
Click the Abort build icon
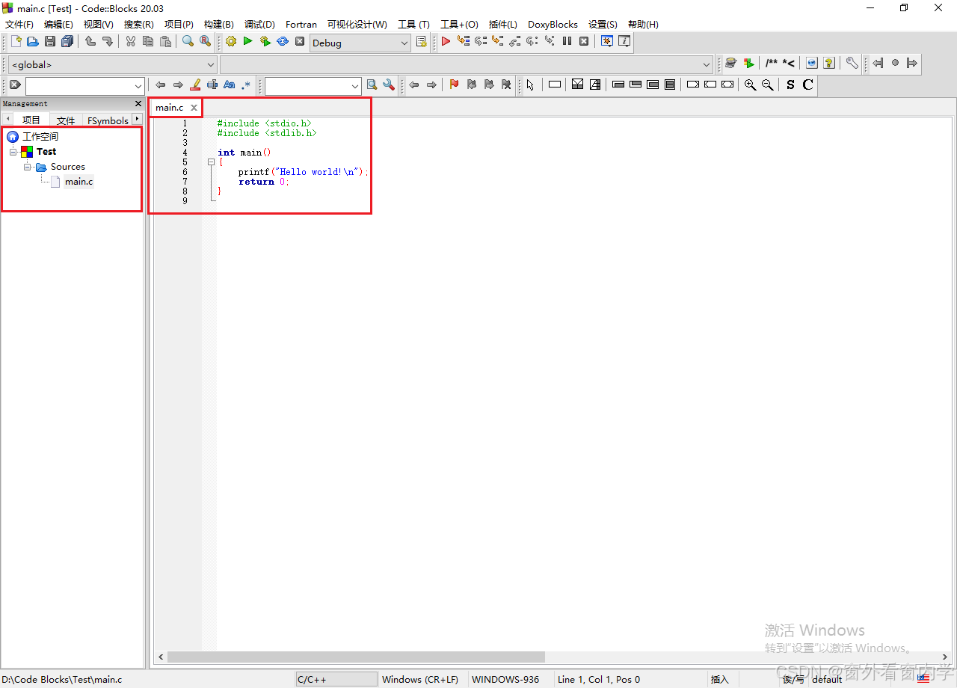click(x=300, y=42)
